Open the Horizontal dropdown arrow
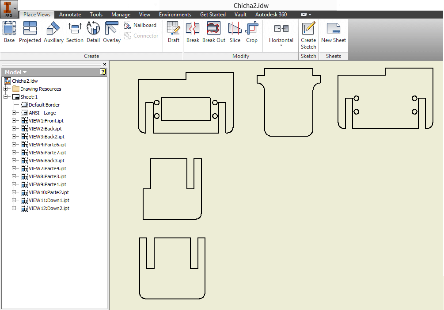Image resolution: width=444 pixels, height=310 pixels. pos(281,46)
